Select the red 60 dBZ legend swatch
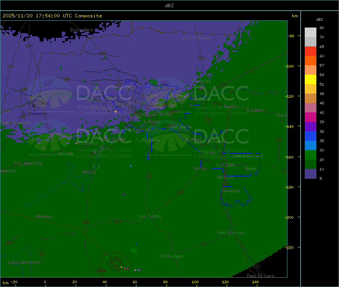This screenshot has width=339, height=287. pos(310,51)
